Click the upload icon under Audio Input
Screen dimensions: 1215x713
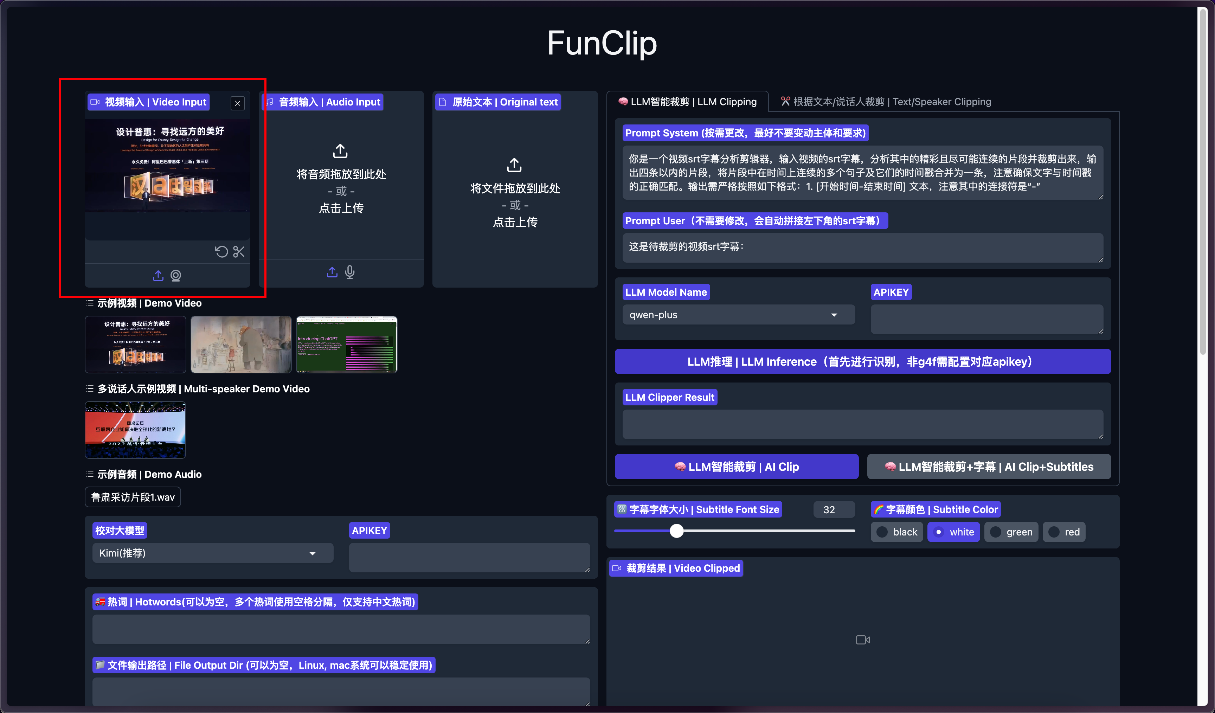[332, 272]
